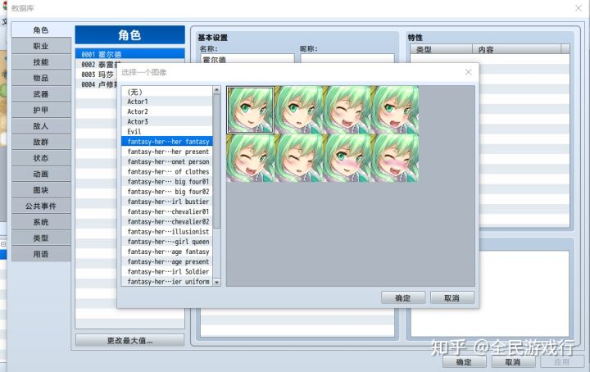Click the 类型 column header
Screen dimensions: 590x372
pos(442,49)
